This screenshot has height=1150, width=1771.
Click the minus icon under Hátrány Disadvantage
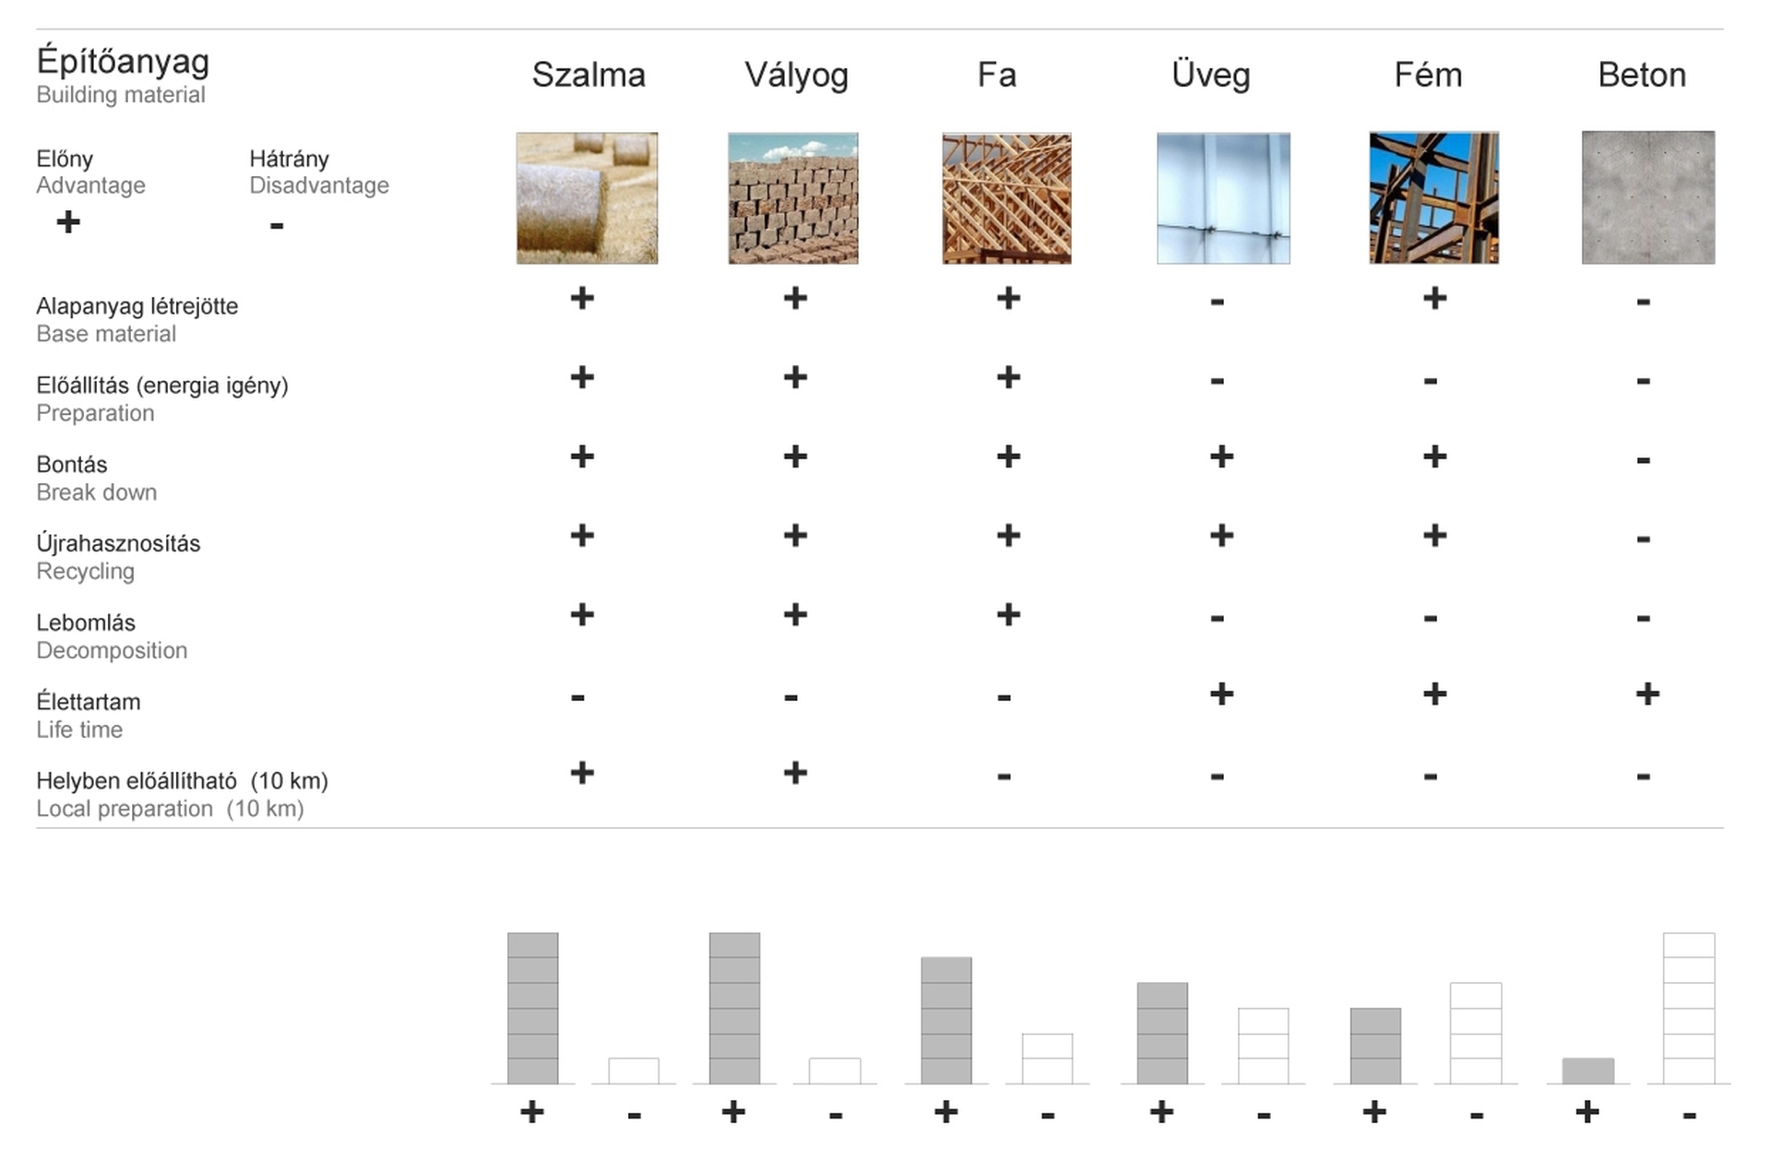click(x=277, y=226)
